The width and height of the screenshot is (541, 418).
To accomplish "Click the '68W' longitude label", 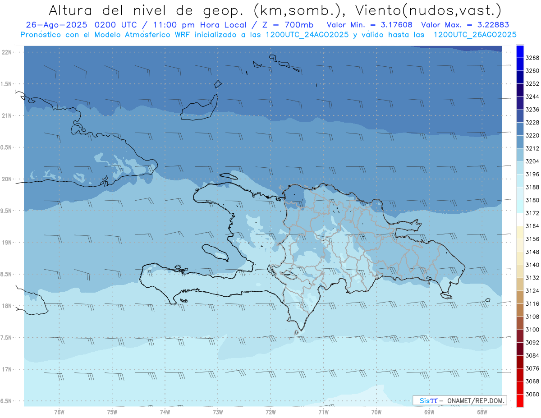I will point(482,412).
